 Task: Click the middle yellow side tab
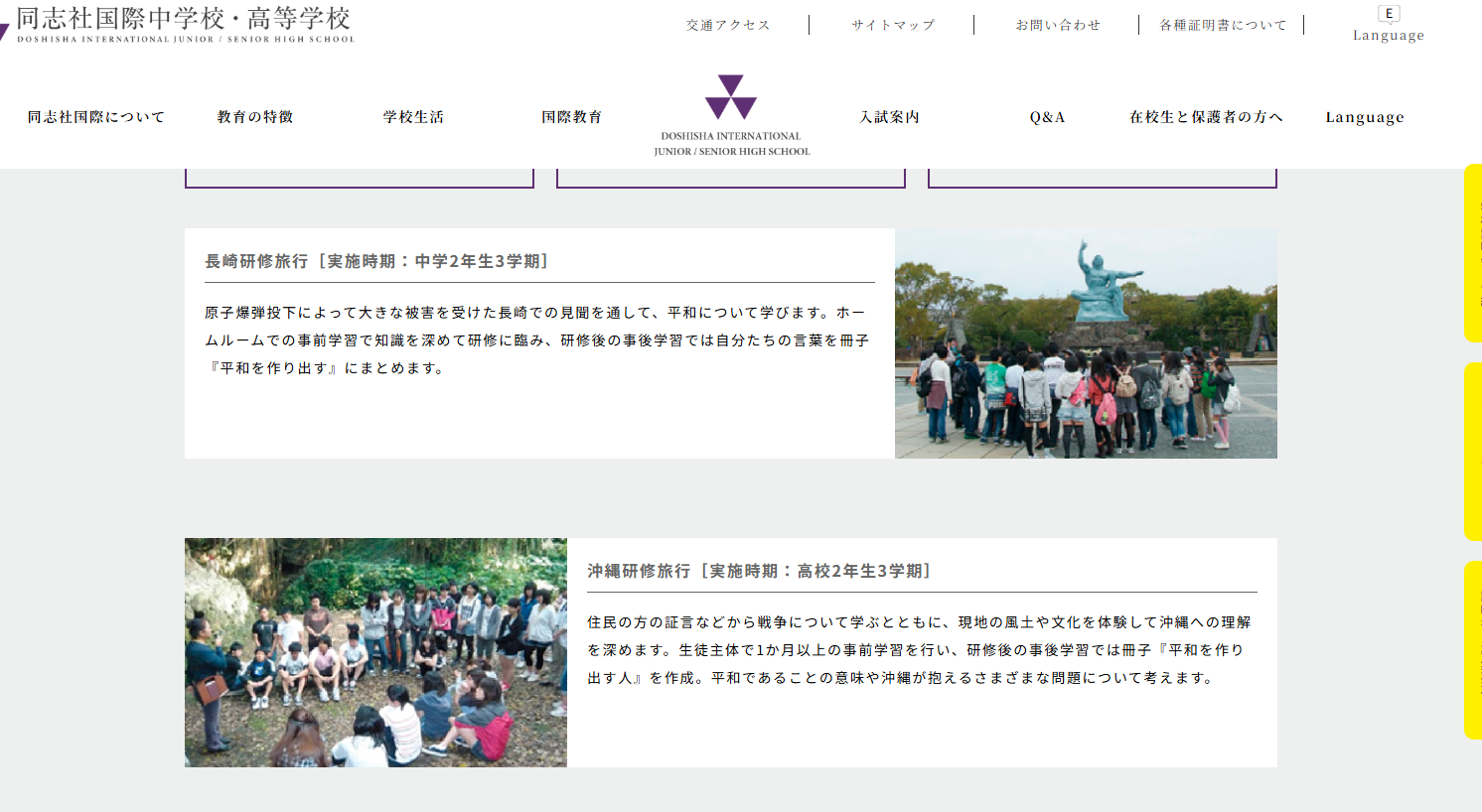1472,452
